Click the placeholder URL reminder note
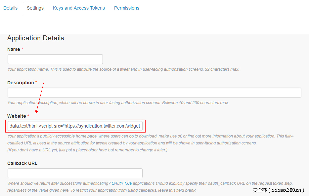The height and width of the screenshot is (196, 309). tap(87, 150)
